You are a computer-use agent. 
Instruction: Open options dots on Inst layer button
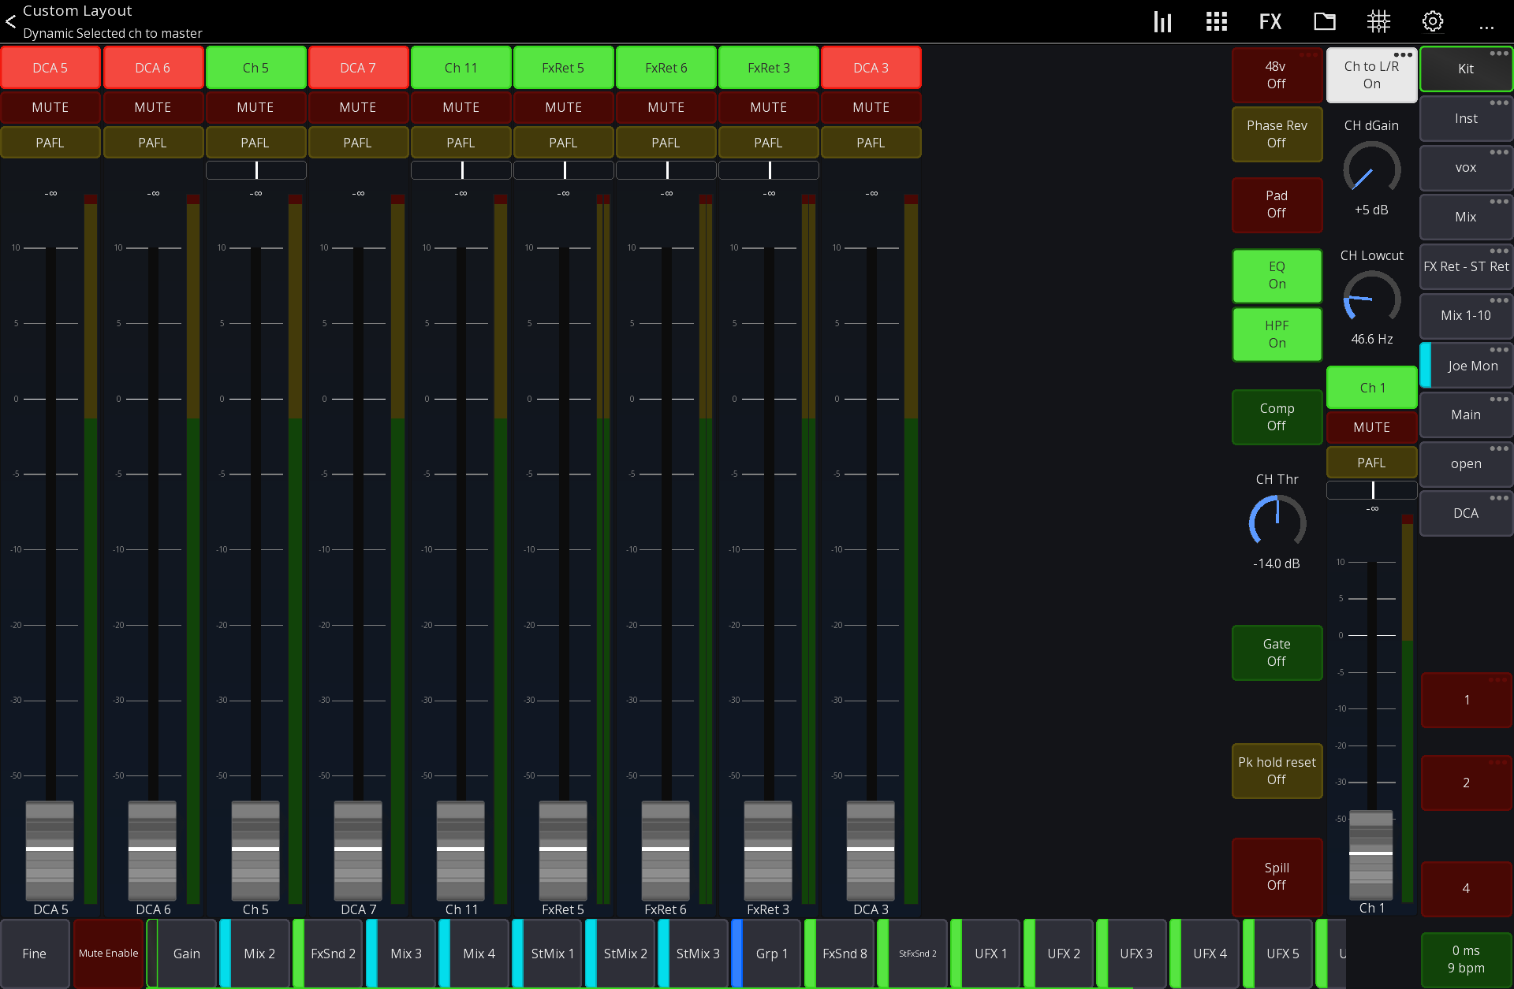1499,102
